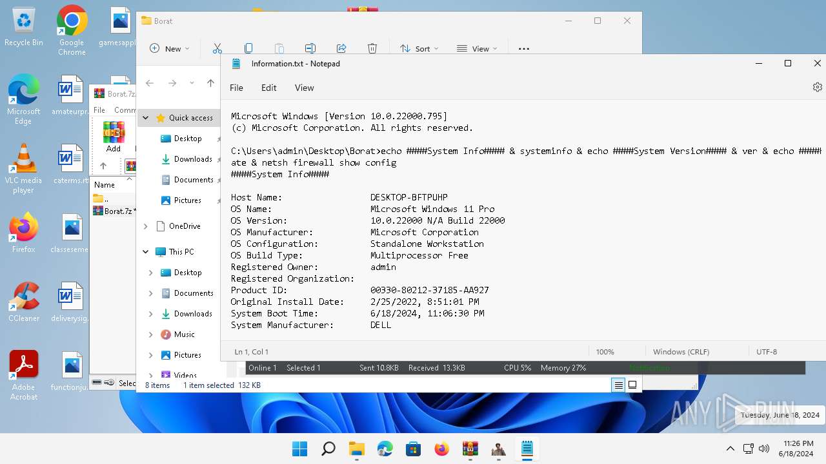This screenshot has width=826, height=464.
Task: Go back in File Explorer
Action: click(x=150, y=83)
